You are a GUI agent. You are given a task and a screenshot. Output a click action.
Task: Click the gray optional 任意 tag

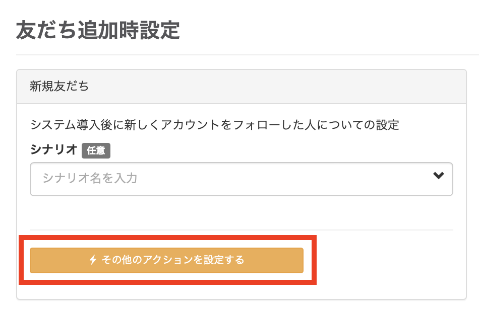[x=96, y=150]
